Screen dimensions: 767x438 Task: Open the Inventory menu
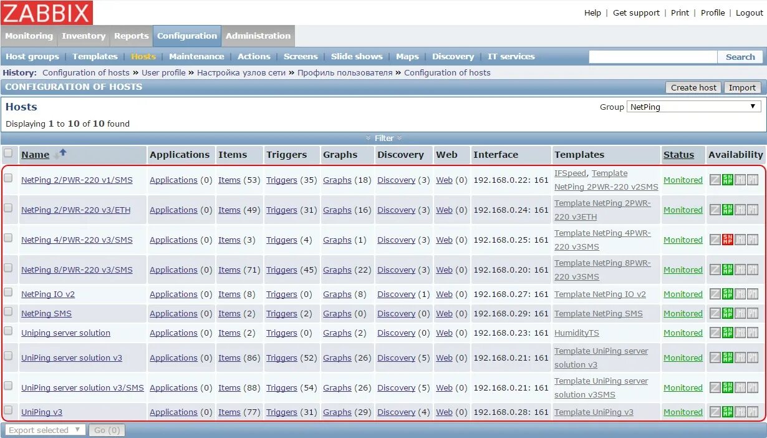coord(84,36)
